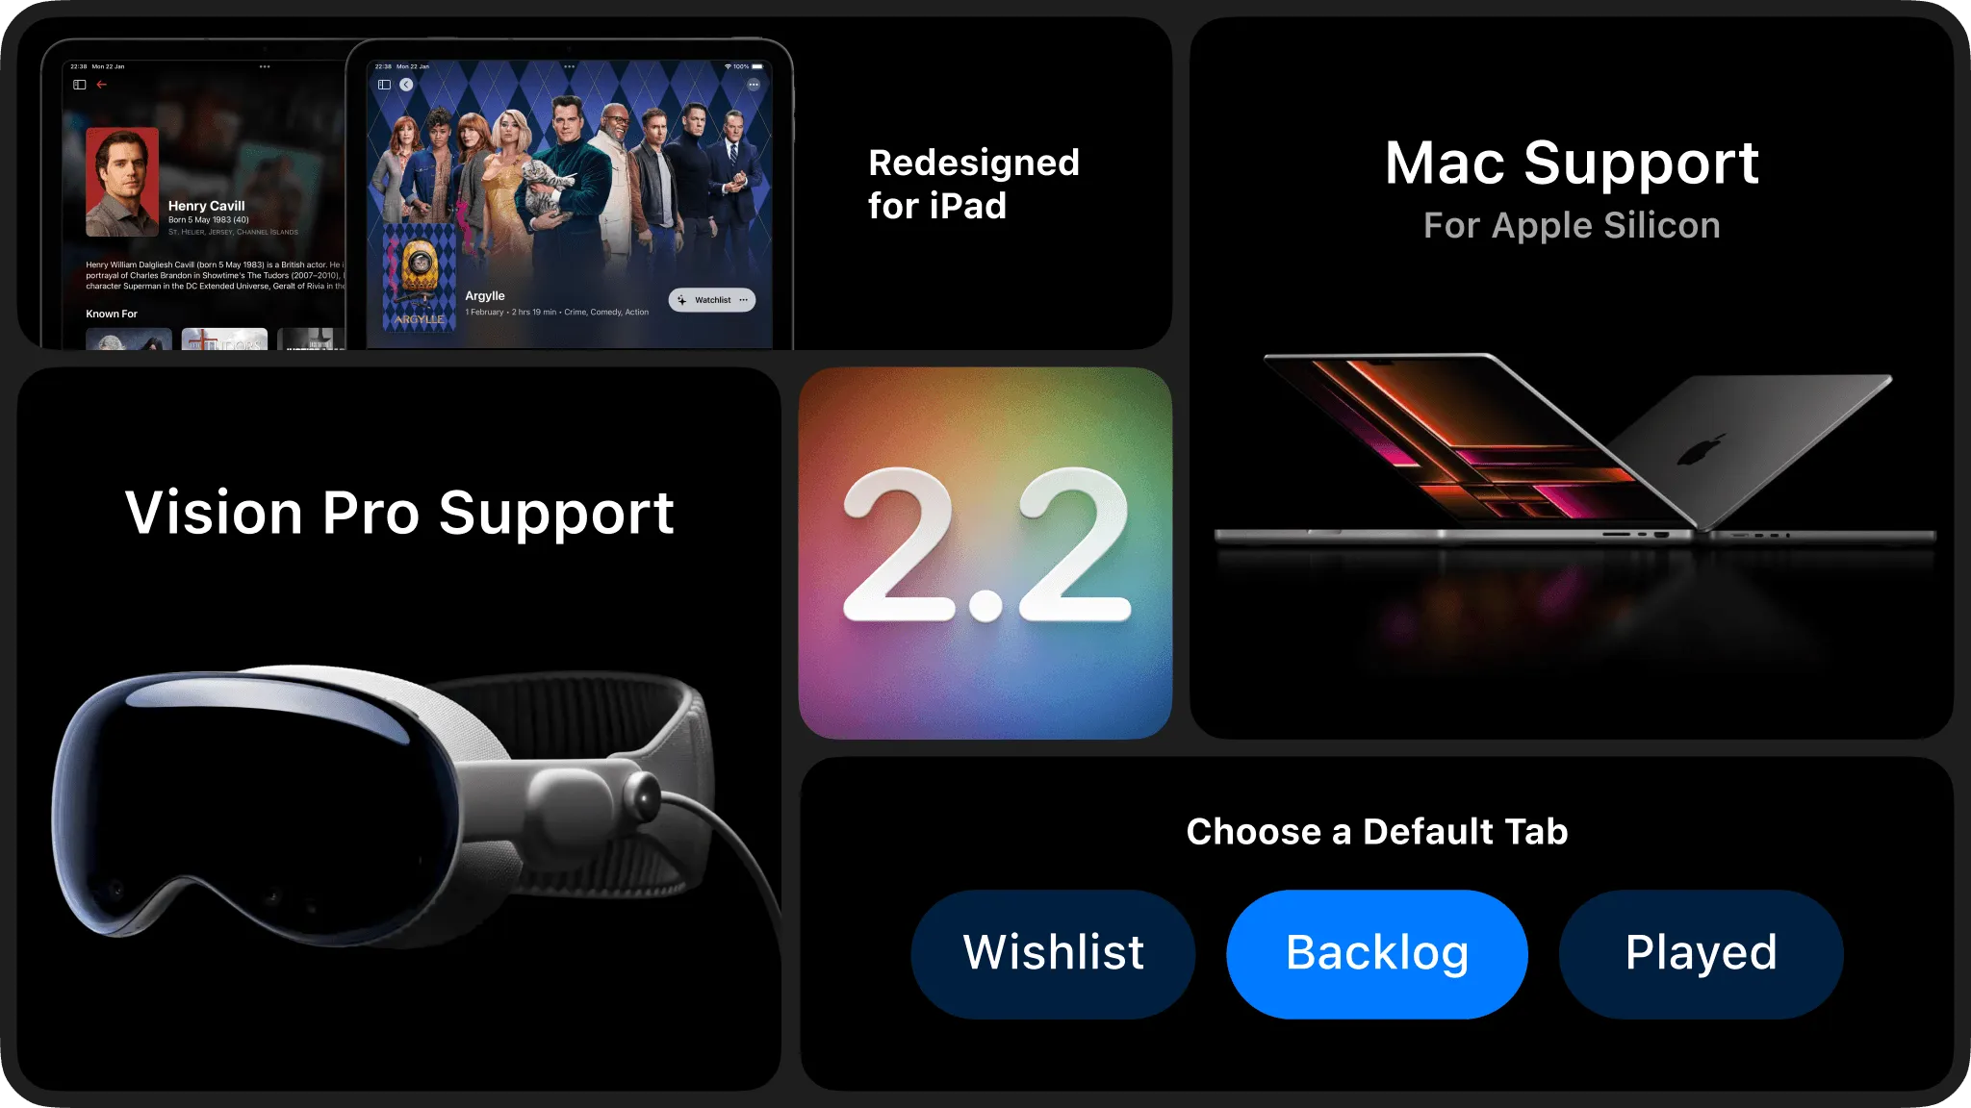This screenshot has height=1108, width=1971.
Task: Click the version 2.2 app icon
Action: pos(985,553)
